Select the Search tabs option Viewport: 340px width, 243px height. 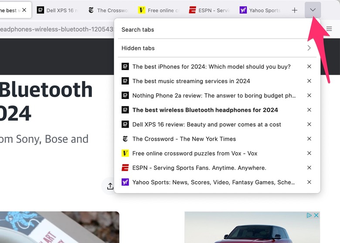click(217, 30)
